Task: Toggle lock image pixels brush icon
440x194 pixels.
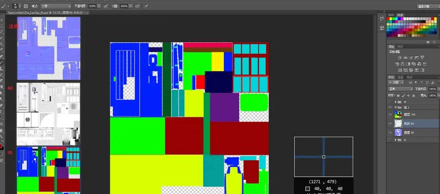Action: coord(403,96)
